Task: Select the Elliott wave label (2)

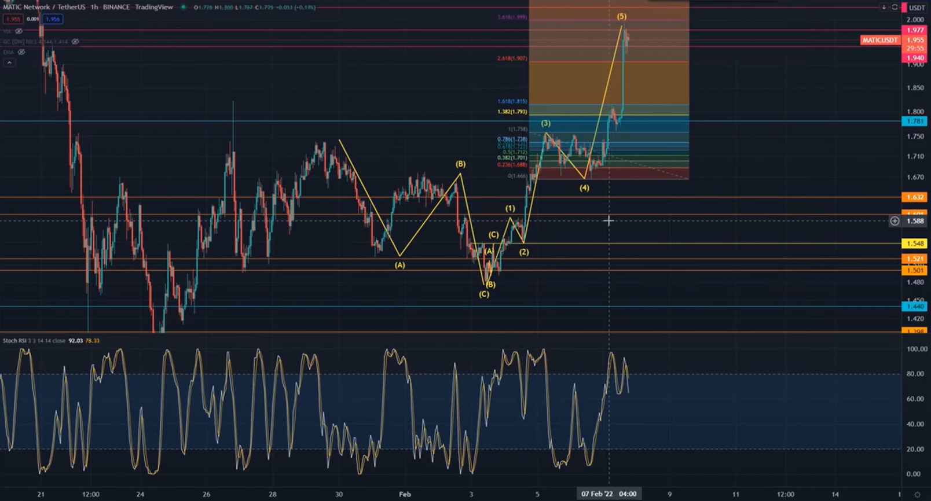Action: click(523, 252)
